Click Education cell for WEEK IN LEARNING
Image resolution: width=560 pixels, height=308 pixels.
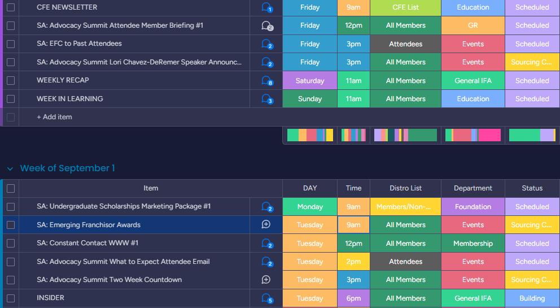473,99
